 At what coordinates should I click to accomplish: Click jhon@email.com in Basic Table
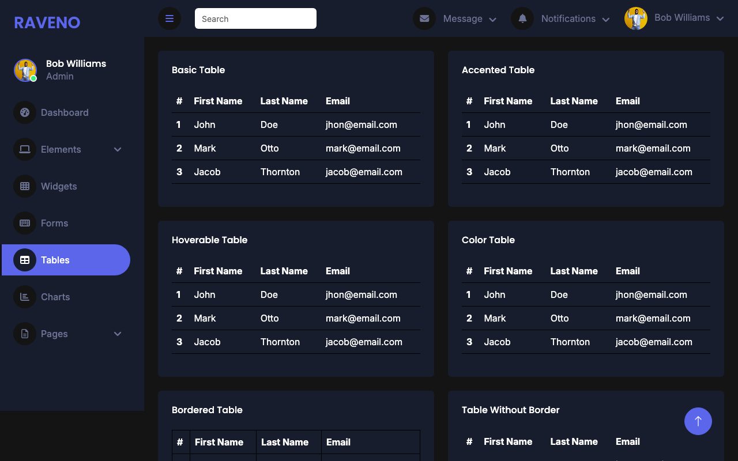(x=362, y=124)
